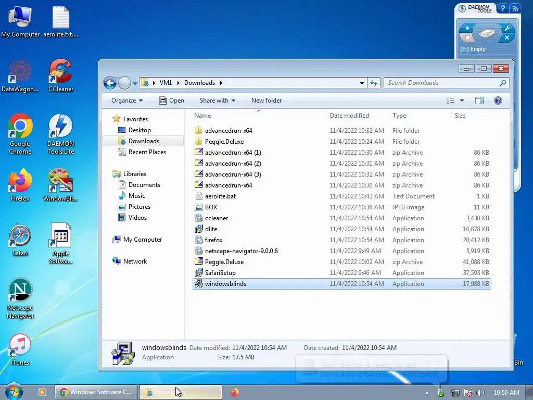The image size is (533, 400).
Task: Select Network in navigation pane
Action: click(130, 261)
